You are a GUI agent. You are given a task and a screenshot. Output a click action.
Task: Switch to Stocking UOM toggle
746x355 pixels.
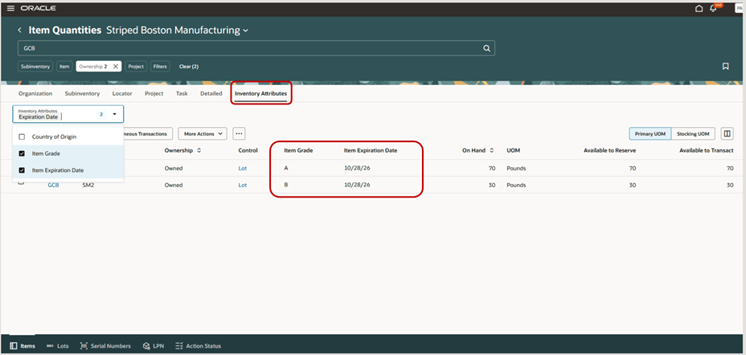(693, 134)
